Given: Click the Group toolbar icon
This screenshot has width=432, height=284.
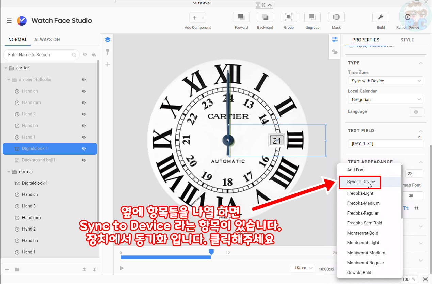Looking at the screenshot, I should [289, 17].
